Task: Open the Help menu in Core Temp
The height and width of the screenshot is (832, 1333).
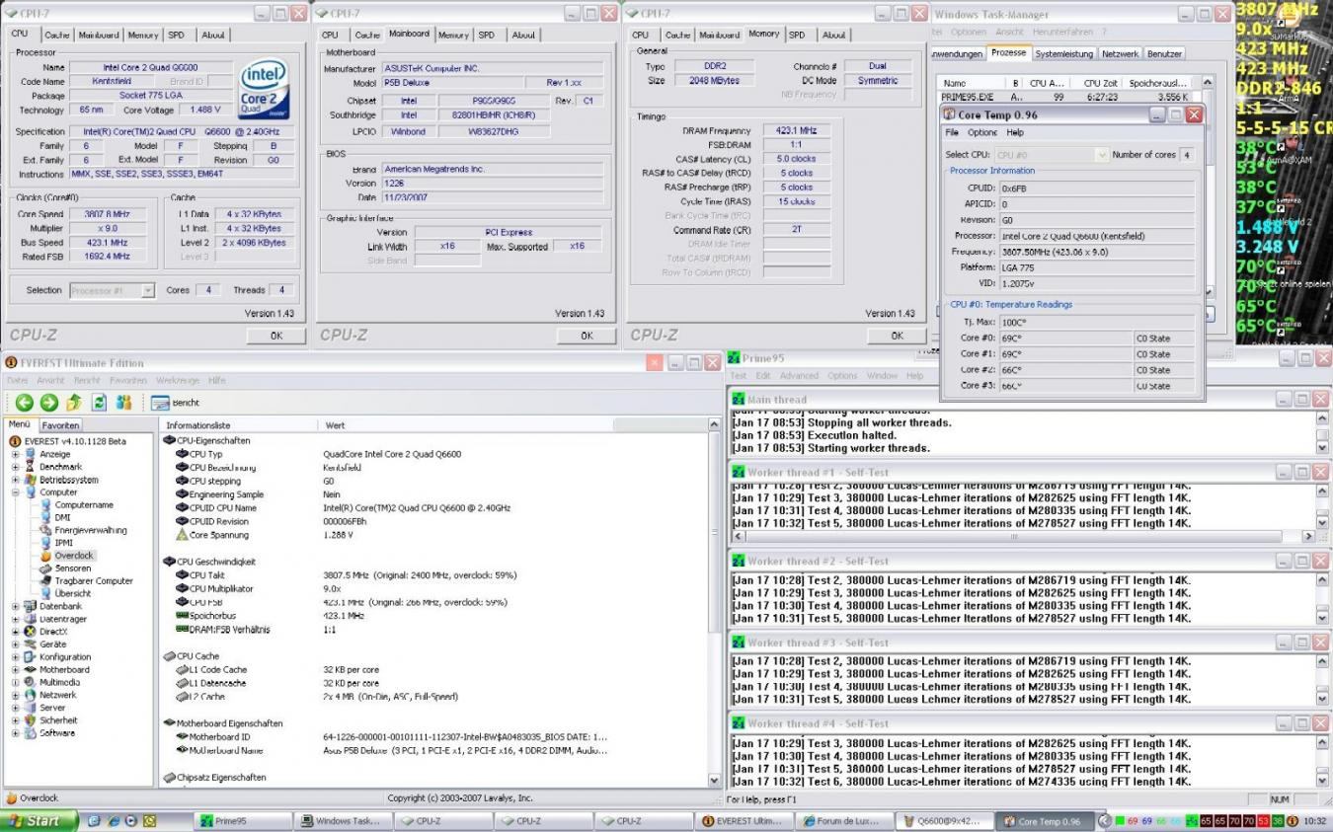Action: point(1015,132)
